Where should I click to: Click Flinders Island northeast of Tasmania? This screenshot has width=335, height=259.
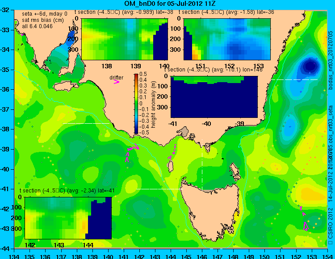[x=235, y=170]
